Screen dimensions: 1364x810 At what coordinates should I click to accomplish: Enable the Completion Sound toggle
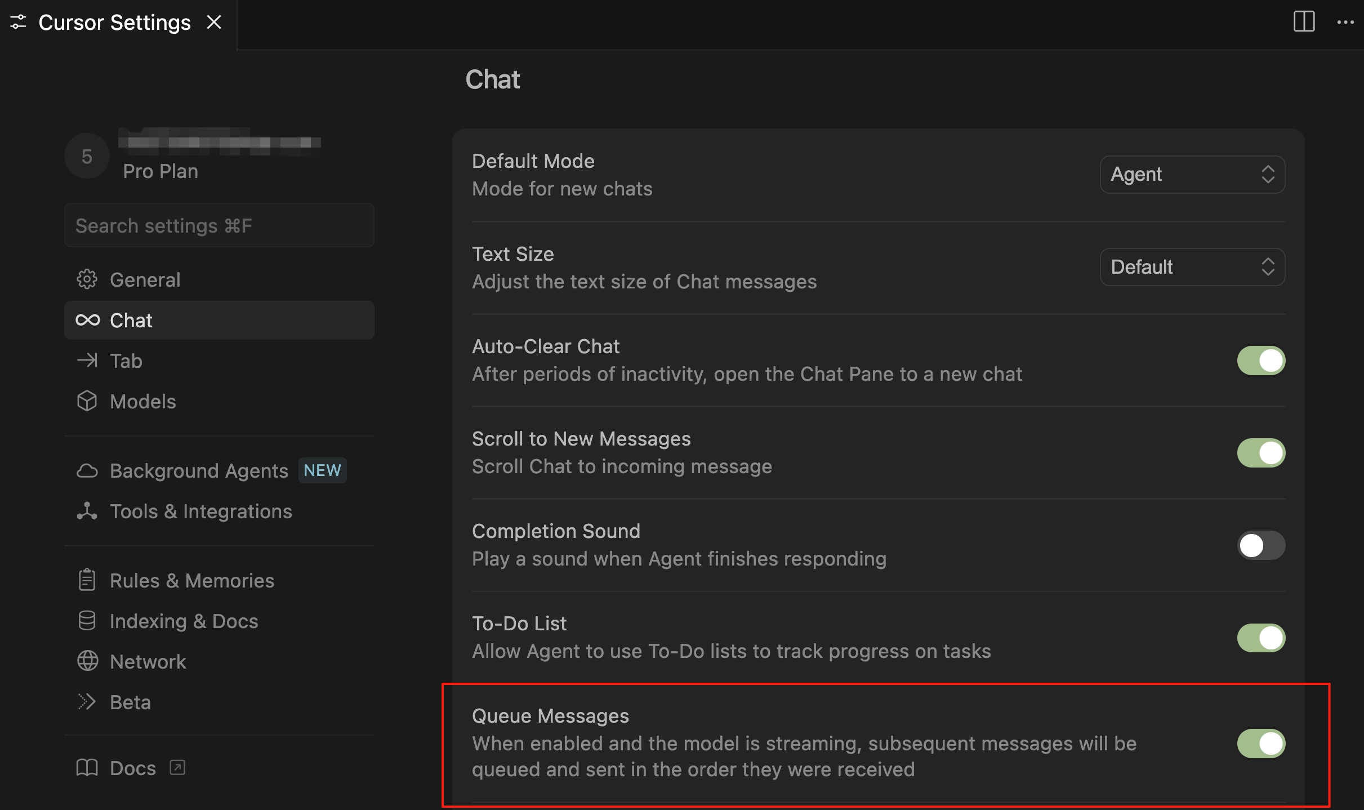[x=1260, y=545]
